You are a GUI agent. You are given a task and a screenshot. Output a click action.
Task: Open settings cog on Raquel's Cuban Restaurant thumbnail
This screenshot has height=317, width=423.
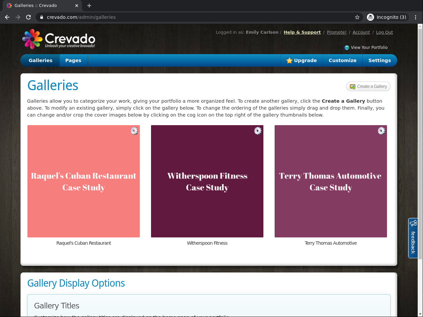click(x=134, y=131)
